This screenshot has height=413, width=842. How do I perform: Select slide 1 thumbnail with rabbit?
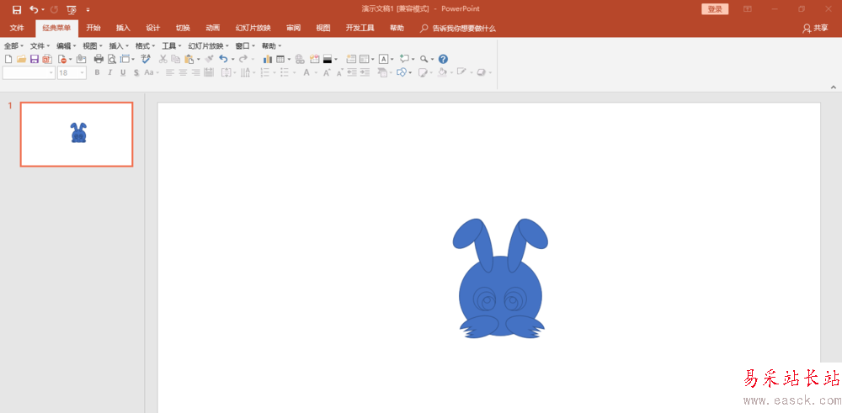[x=77, y=135]
